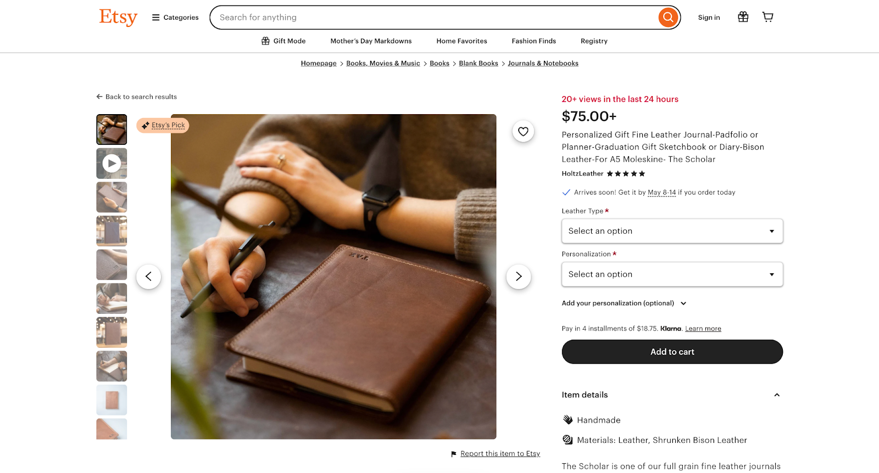The height and width of the screenshot is (473, 879).
Task: Click the Add to cart button
Action: pyautogui.click(x=671, y=352)
